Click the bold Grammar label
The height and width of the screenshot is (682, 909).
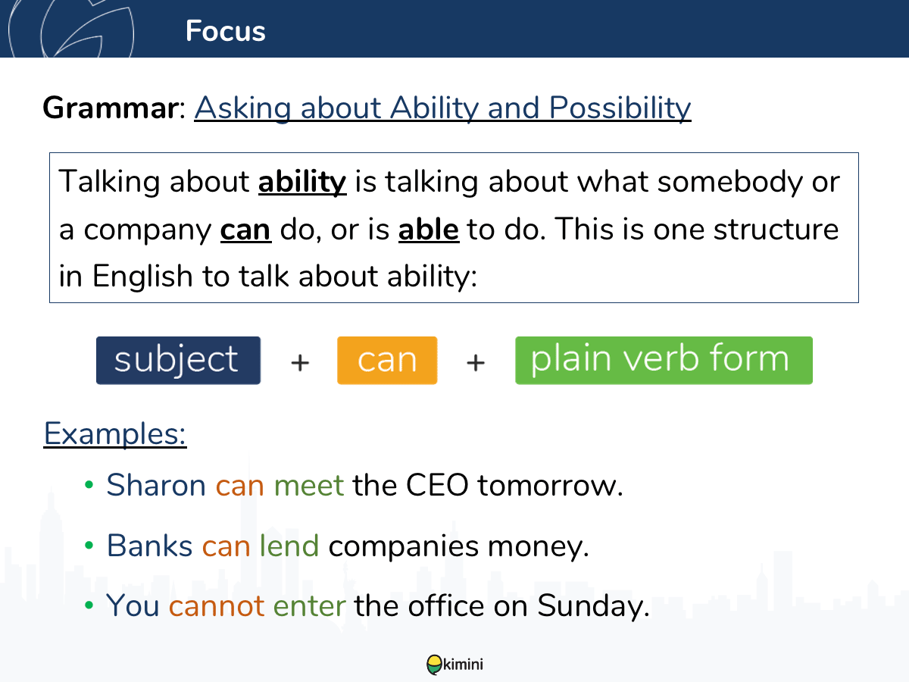108,108
